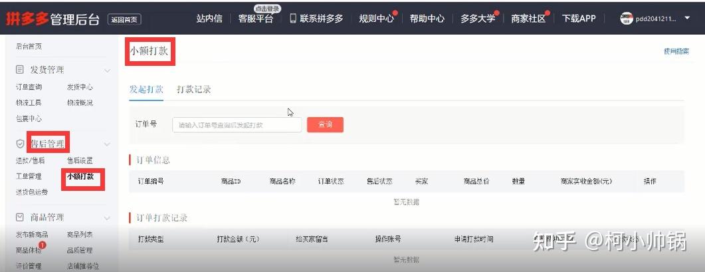Click the 订单状态 column header
The height and width of the screenshot is (272, 705).
click(331, 182)
